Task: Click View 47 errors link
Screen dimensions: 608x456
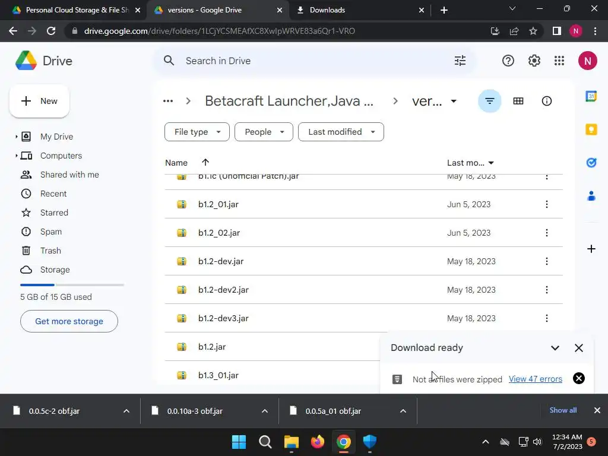Action: coord(535,379)
